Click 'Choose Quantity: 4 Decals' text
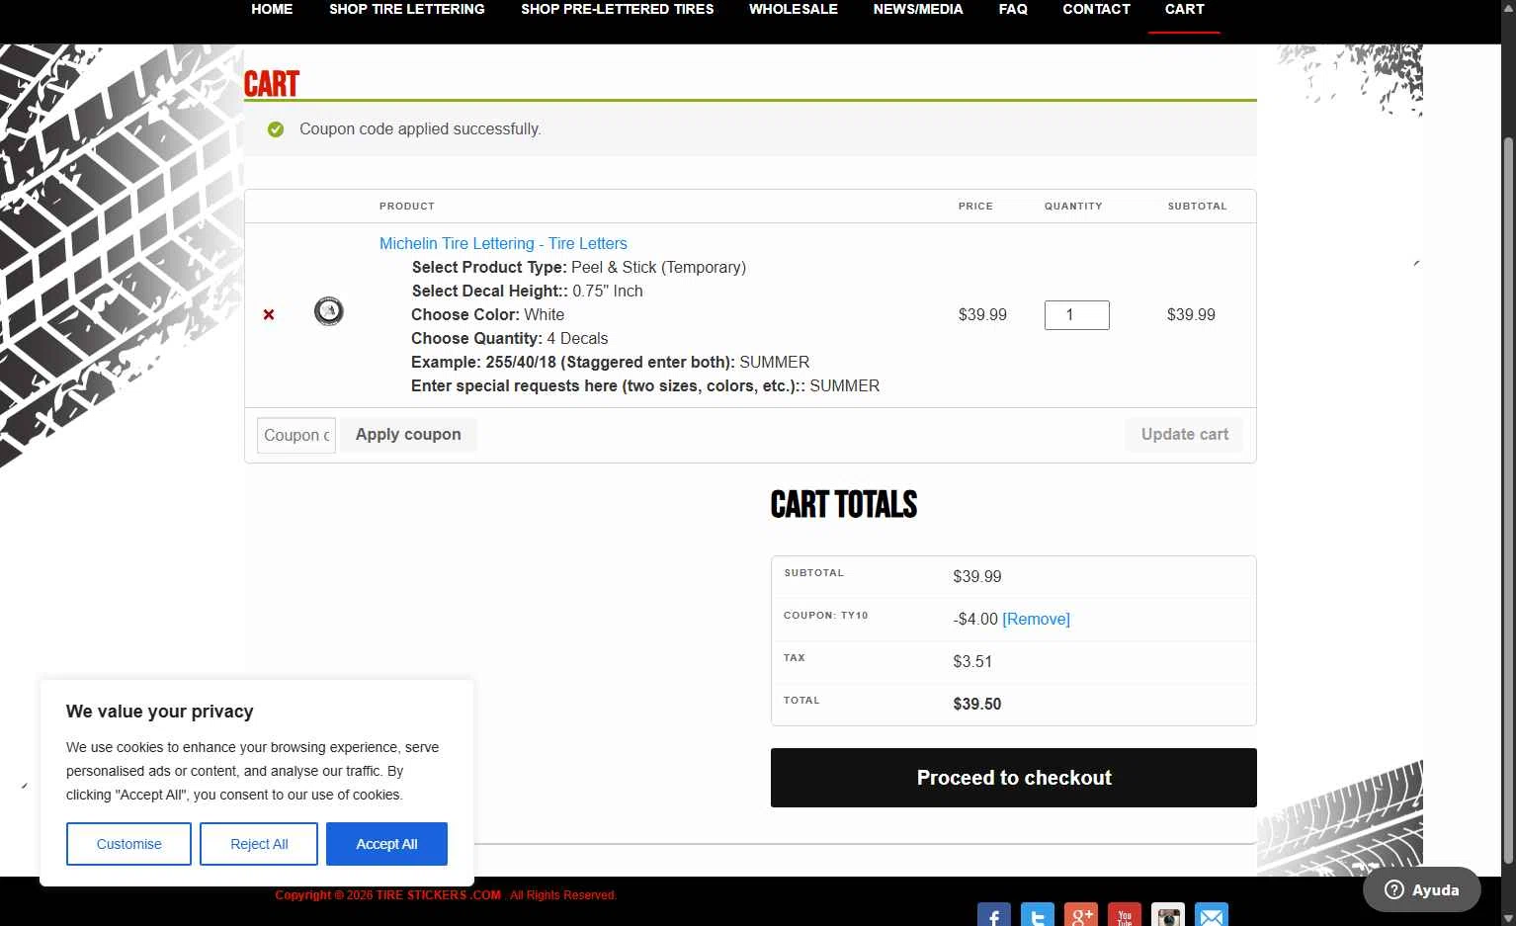1516x926 pixels. [x=510, y=338]
